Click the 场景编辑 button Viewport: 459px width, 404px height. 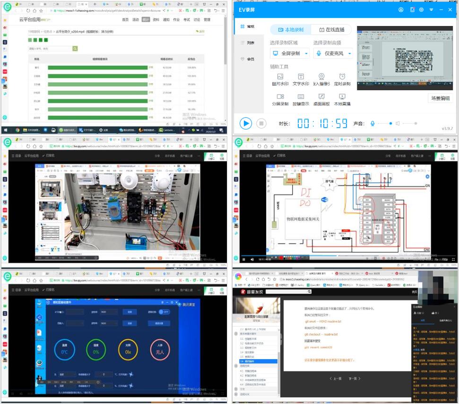440,98
